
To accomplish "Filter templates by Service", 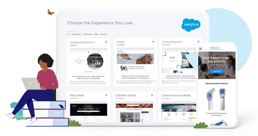I will coord(103,34).
